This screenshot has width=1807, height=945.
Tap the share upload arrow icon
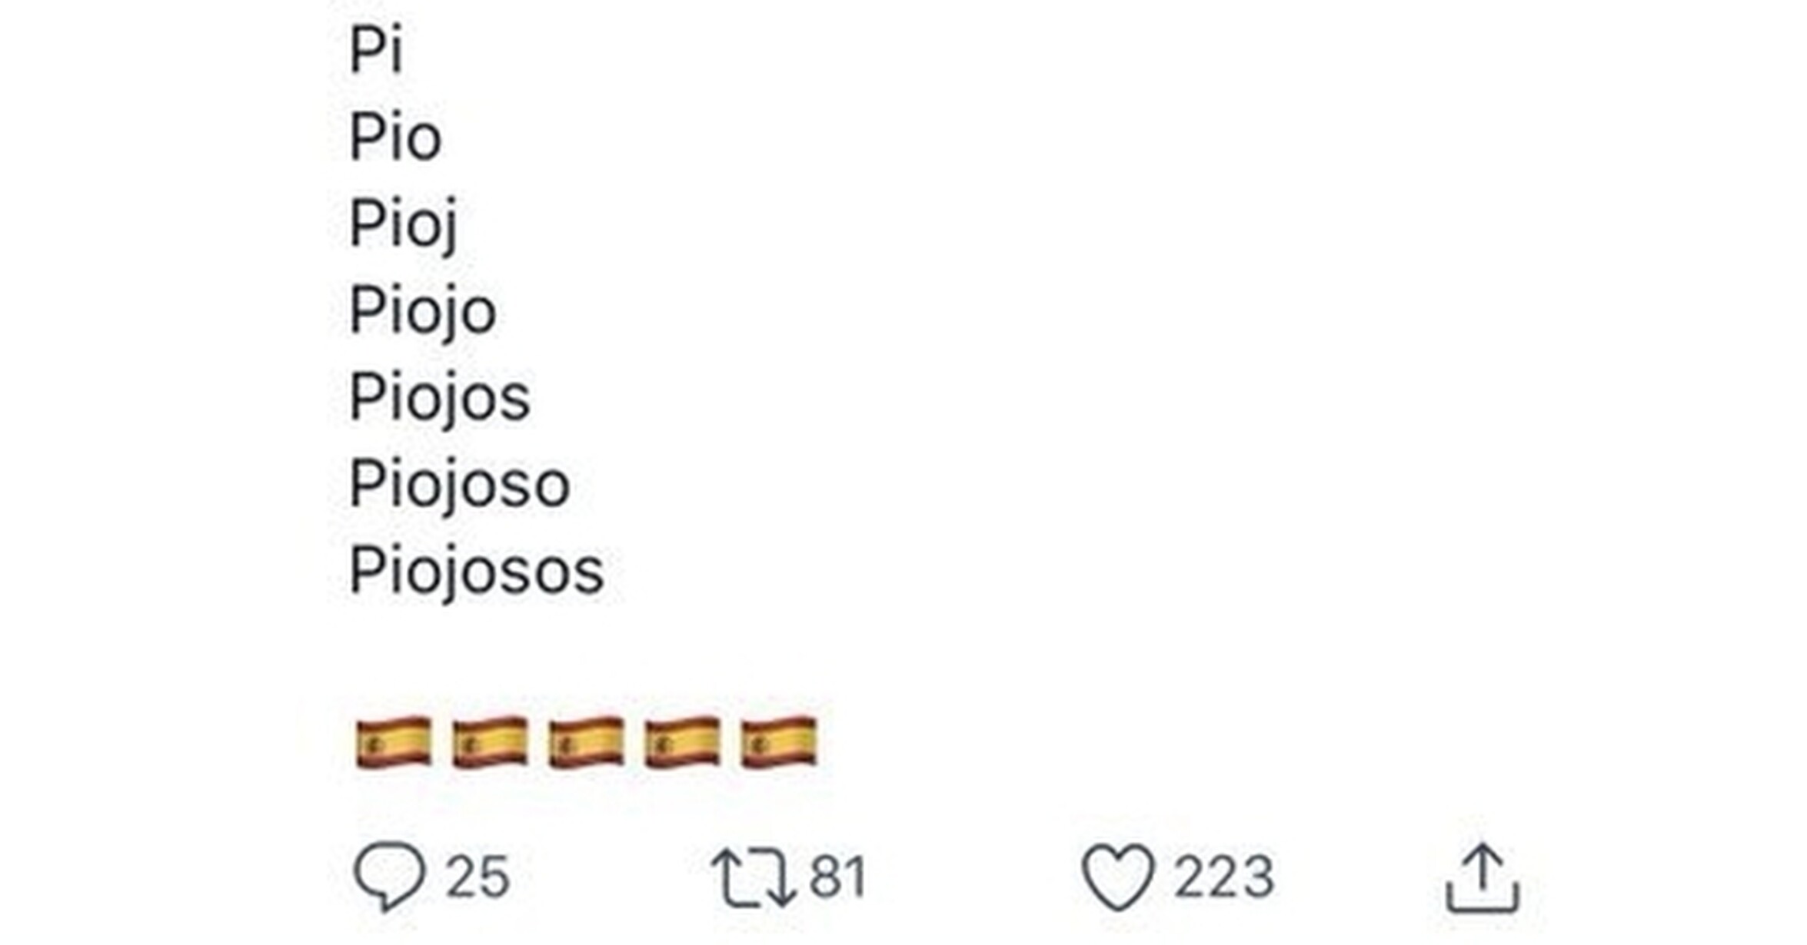click(1483, 878)
